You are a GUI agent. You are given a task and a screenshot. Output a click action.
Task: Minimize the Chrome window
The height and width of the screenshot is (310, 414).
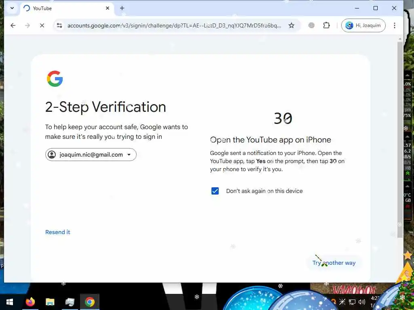pos(357,8)
